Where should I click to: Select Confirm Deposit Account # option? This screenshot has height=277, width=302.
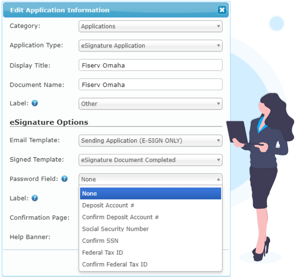tap(150, 217)
